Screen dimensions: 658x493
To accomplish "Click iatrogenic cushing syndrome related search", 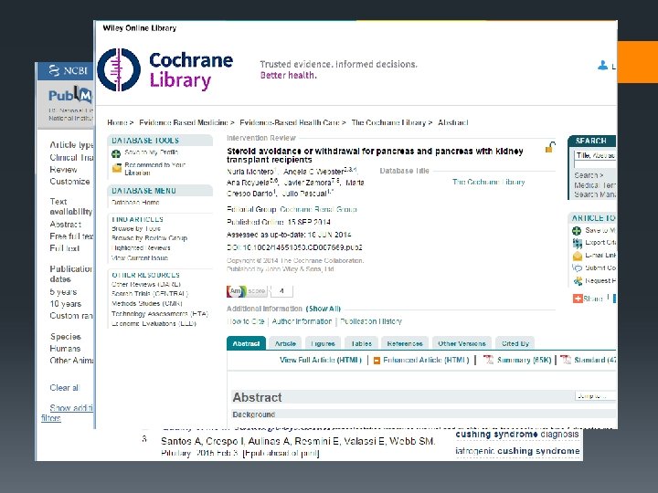I will [517, 451].
